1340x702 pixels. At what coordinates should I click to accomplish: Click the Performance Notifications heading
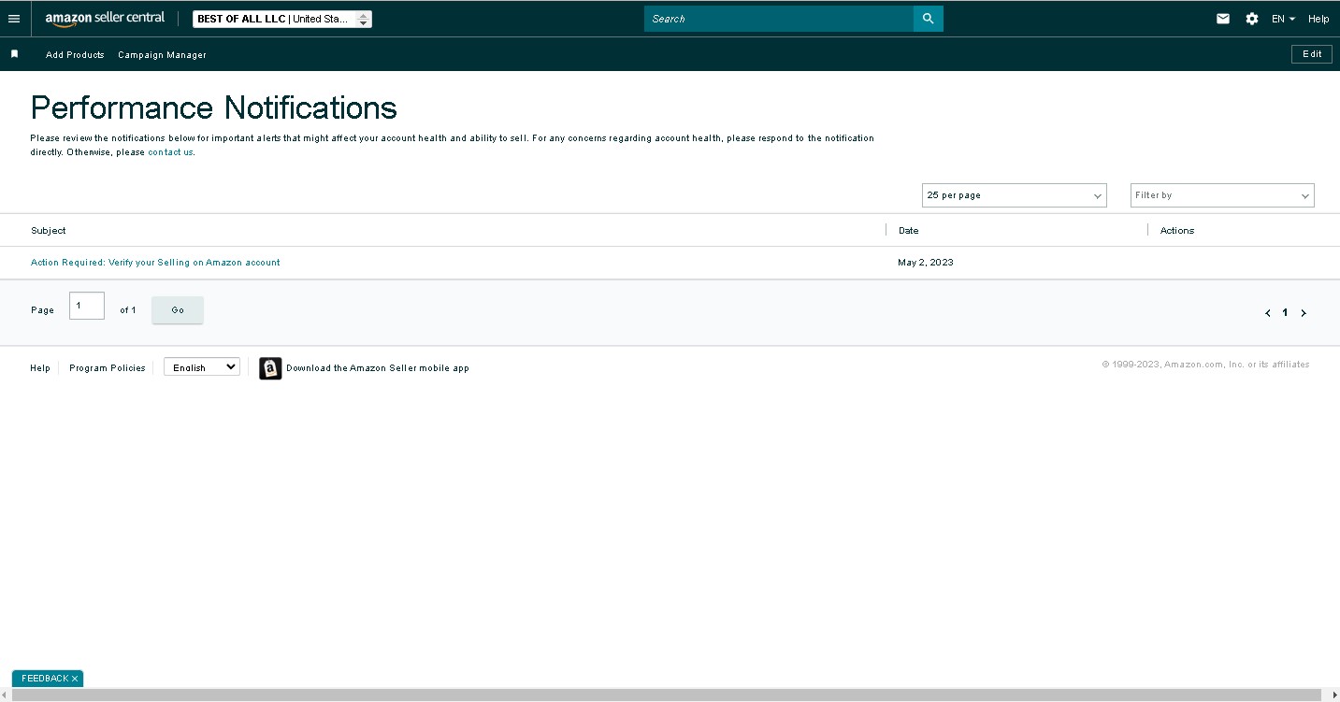tap(214, 108)
